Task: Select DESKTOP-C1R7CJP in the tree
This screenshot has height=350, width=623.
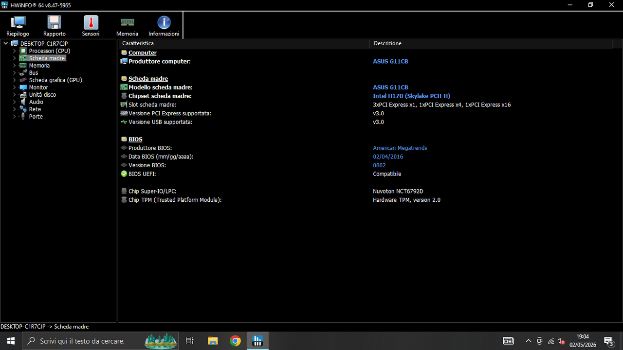Action: (44, 43)
